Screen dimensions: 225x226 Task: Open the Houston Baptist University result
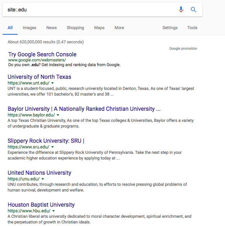pos(41,205)
